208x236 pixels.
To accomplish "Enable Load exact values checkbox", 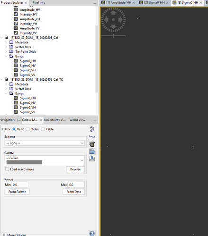I will 7,169.
